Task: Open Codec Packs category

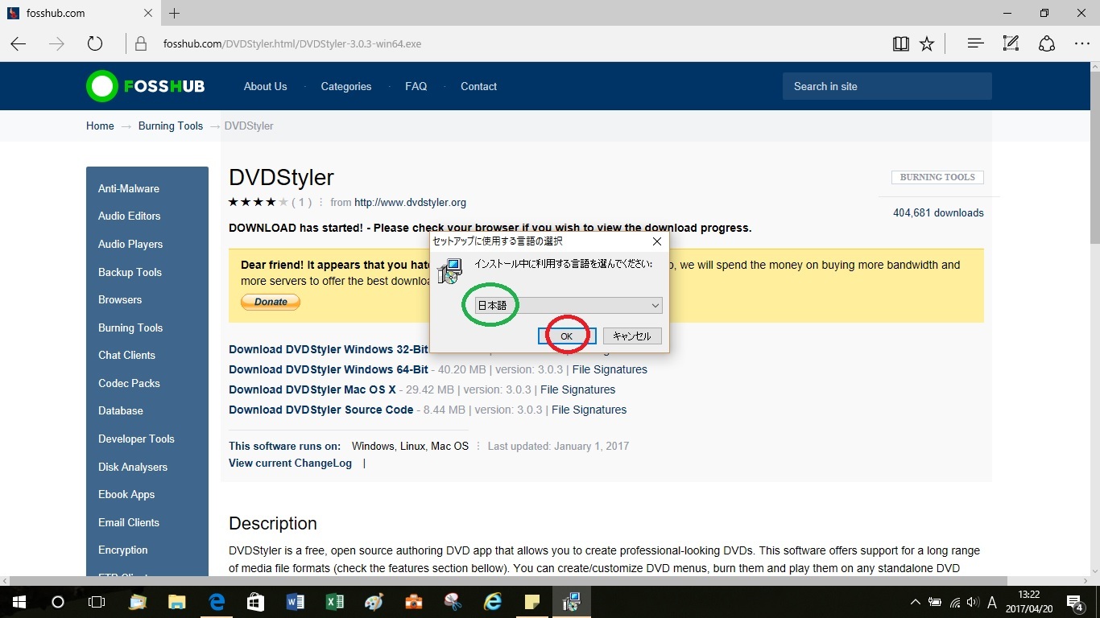Action: click(129, 383)
